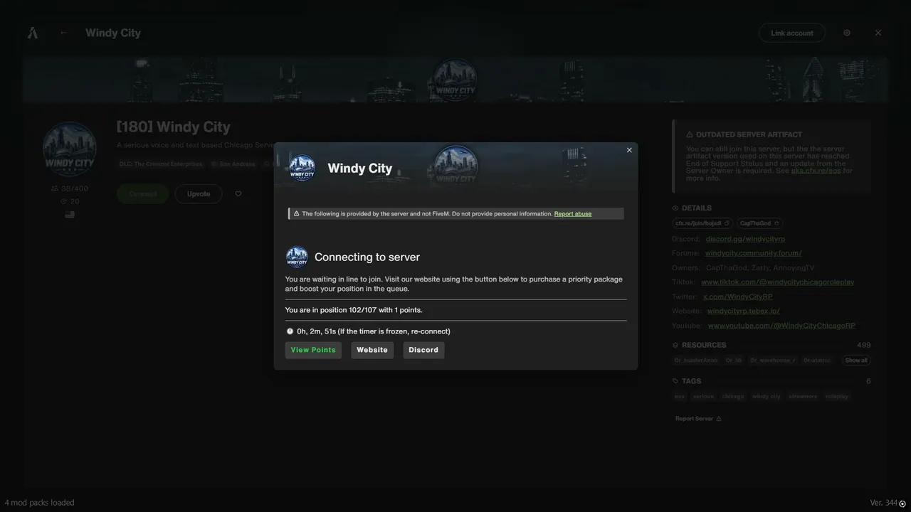
Task: Click the View Points button
Action: tap(313, 350)
